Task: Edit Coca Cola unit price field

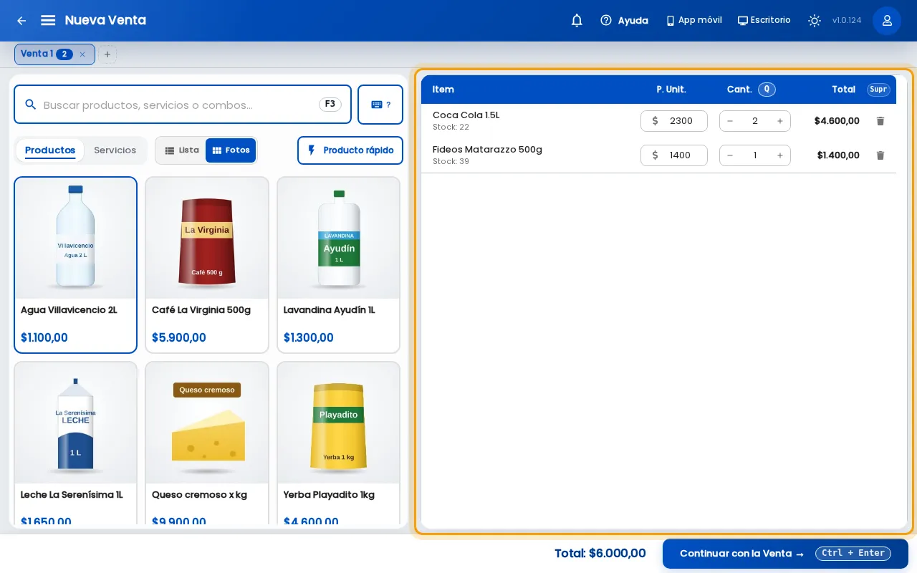Action: pyautogui.click(x=674, y=121)
